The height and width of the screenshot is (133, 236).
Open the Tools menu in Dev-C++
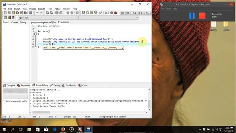point(50,9)
